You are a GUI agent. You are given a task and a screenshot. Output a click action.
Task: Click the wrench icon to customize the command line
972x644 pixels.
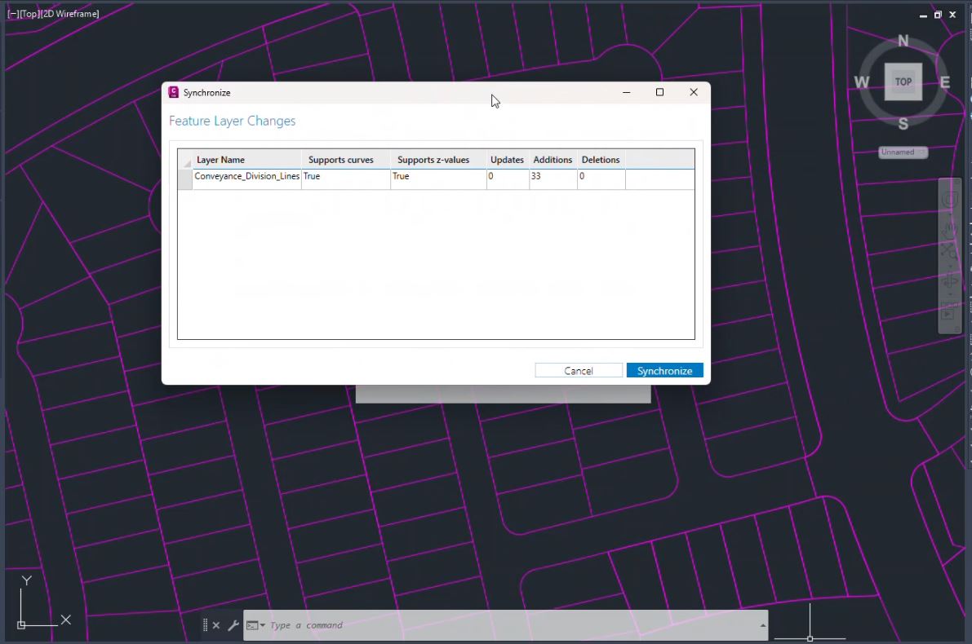coord(233,625)
